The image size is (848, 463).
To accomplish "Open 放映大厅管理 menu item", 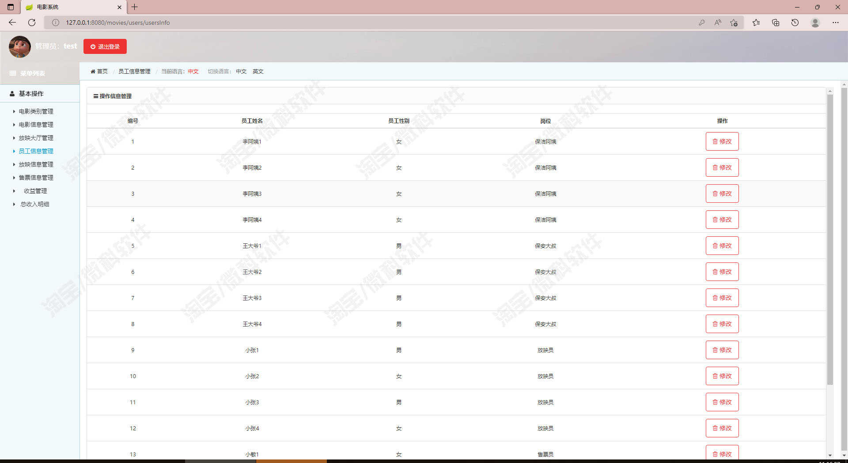I will 36,138.
